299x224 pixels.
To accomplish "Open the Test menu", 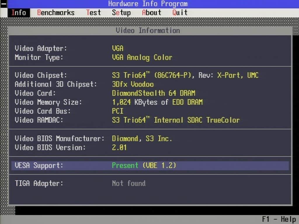I will coord(93,13).
